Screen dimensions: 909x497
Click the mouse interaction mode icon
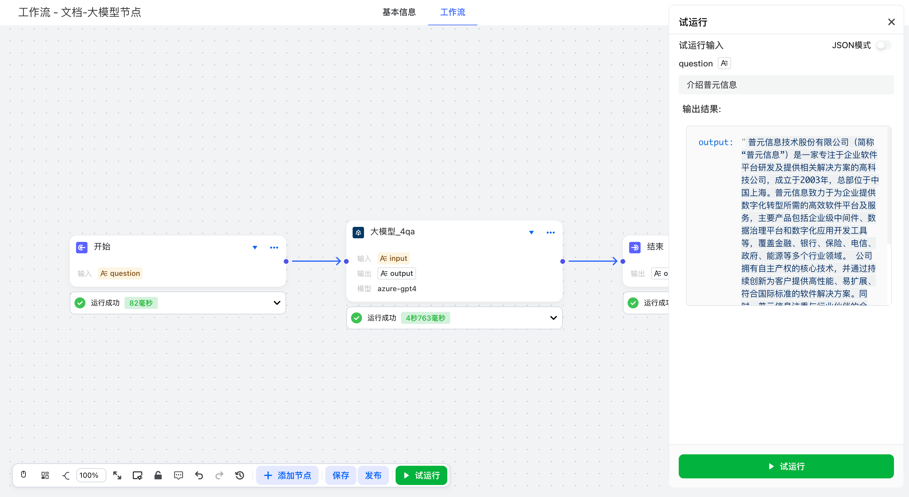click(23, 475)
